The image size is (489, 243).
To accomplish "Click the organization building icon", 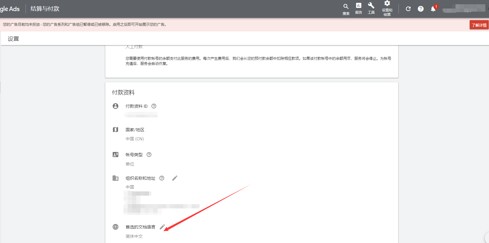I will pos(116,178).
